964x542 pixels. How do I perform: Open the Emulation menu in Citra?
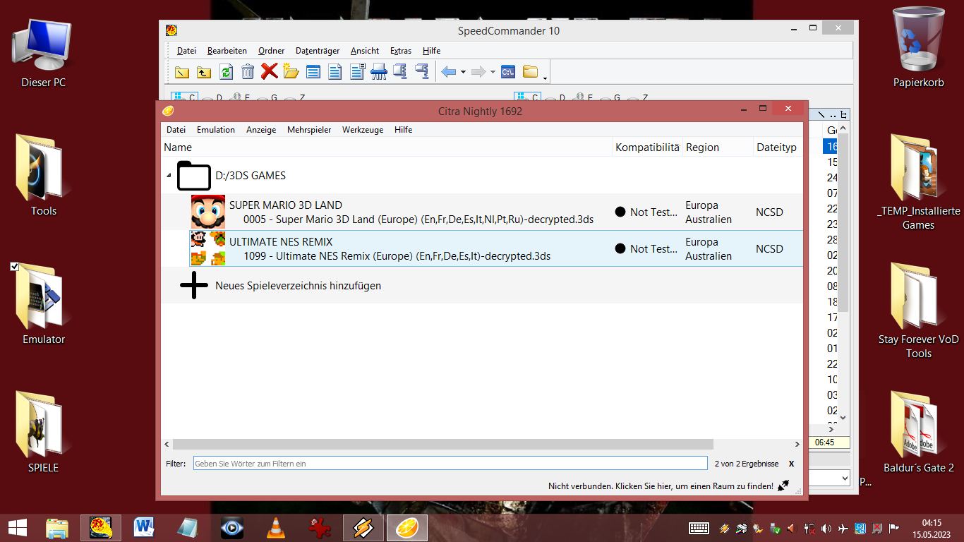click(x=216, y=130)
